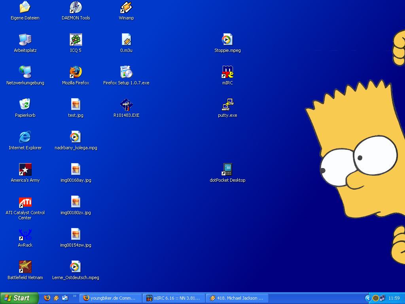Expand hidden system tray icons arrow
The height and width of the screenshot is (304, 405).
click(x=368, y=298)
